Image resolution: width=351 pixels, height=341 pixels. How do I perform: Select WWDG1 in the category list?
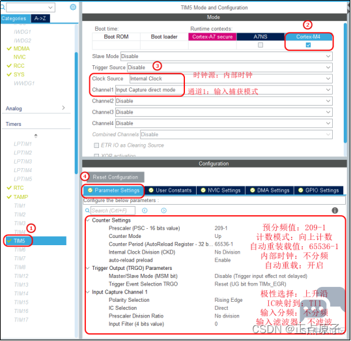click(24, 83)
